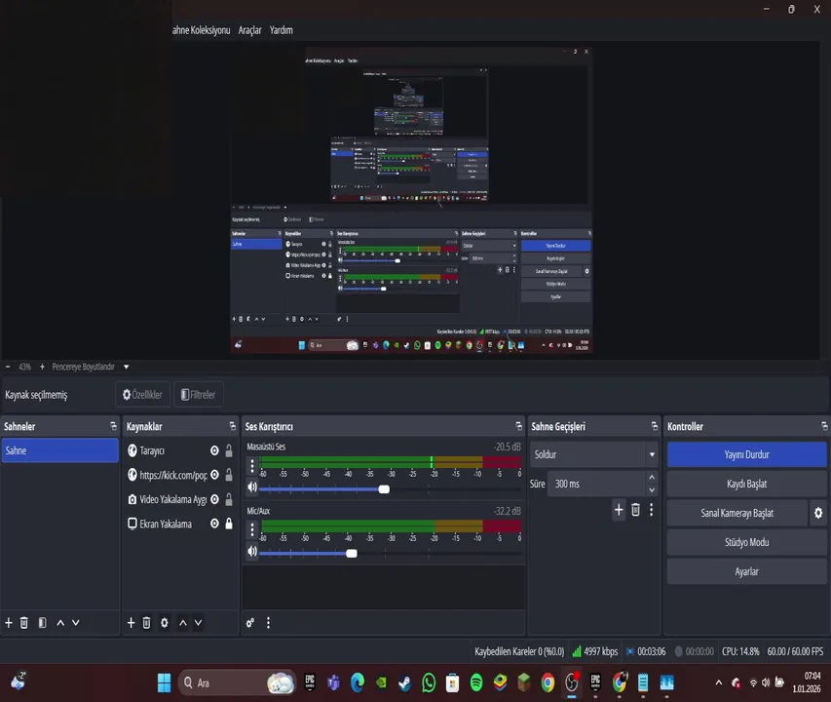831x702 pixels.
Task: Toggle lock on Video Yakalama Aygıtı source
Action: [229, 499]
